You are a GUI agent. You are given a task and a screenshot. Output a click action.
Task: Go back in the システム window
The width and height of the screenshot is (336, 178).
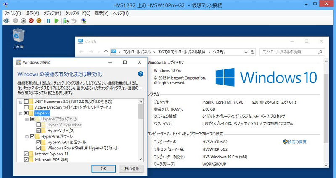(82, 52)
